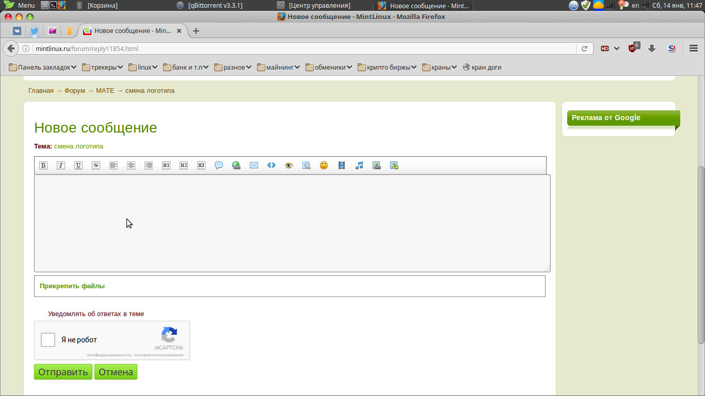Insert a code block with the angle brackets icon
The image size is (705, 396).
pos(271,166)
